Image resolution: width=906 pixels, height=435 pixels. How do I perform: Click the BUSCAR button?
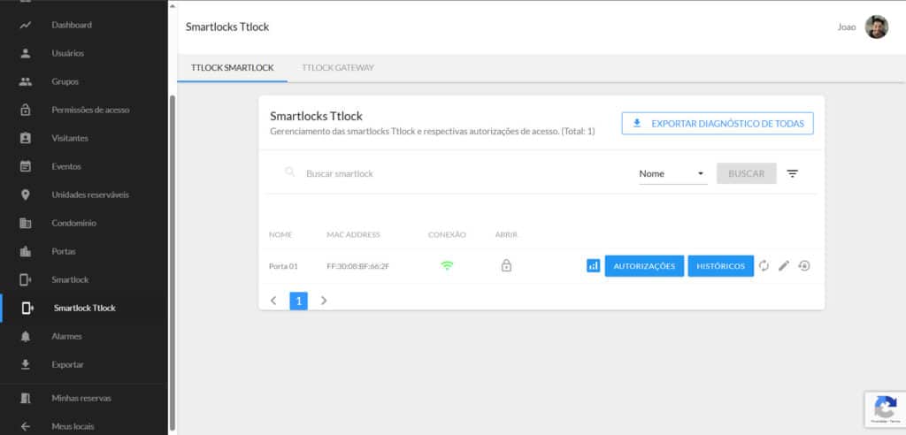click(x=747, y=173)
